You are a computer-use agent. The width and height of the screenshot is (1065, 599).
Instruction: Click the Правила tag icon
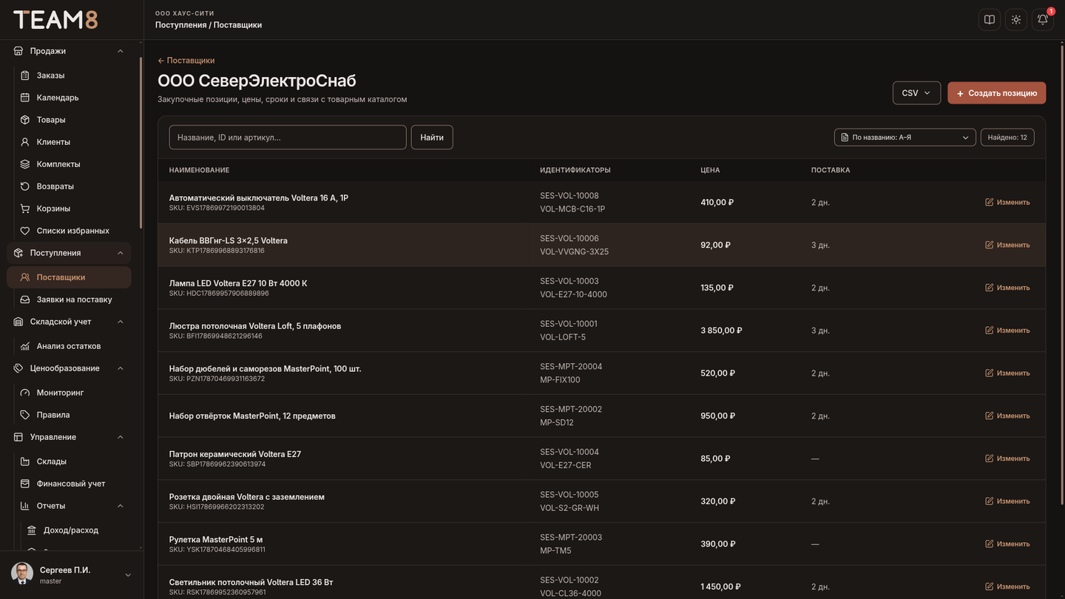tap(25, 415)
